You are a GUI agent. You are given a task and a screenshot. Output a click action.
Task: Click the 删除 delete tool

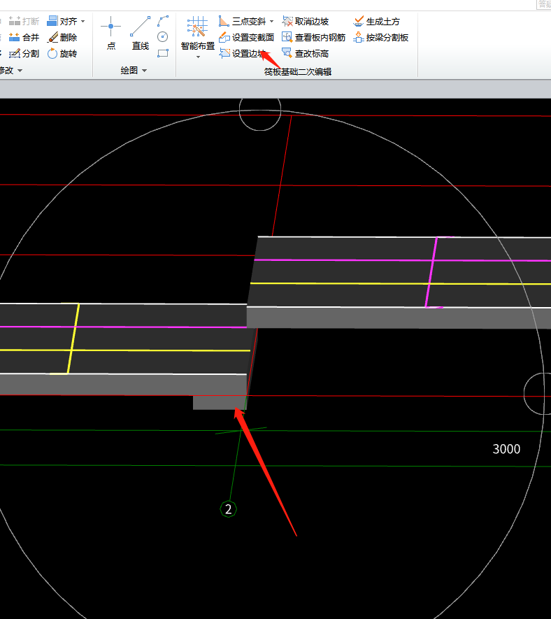62,38
